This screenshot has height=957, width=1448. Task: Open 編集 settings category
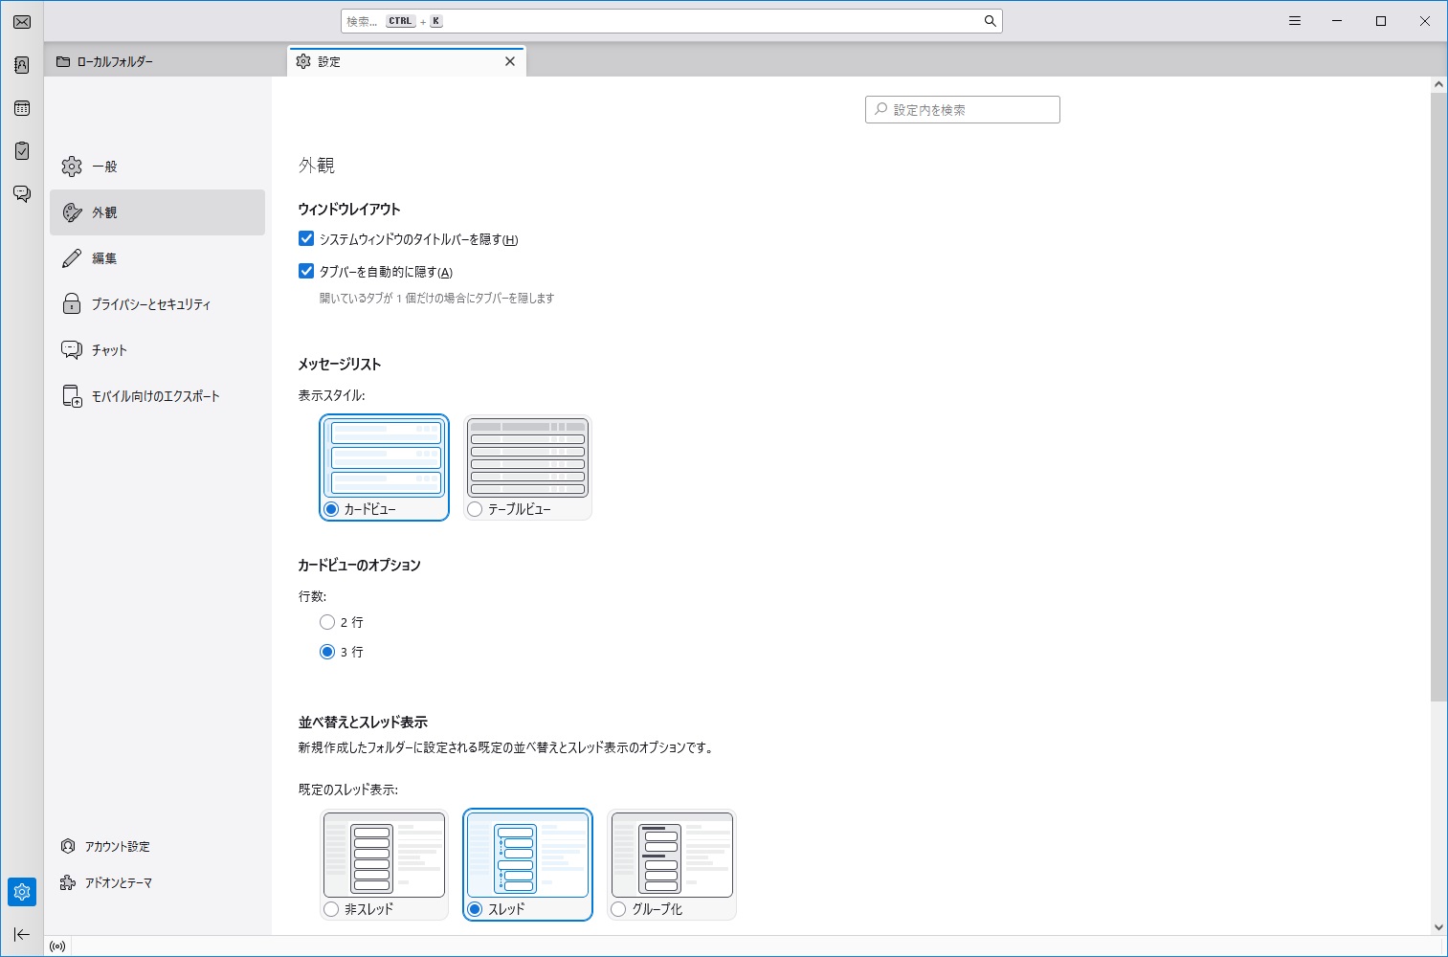click(x=104, y=258)
